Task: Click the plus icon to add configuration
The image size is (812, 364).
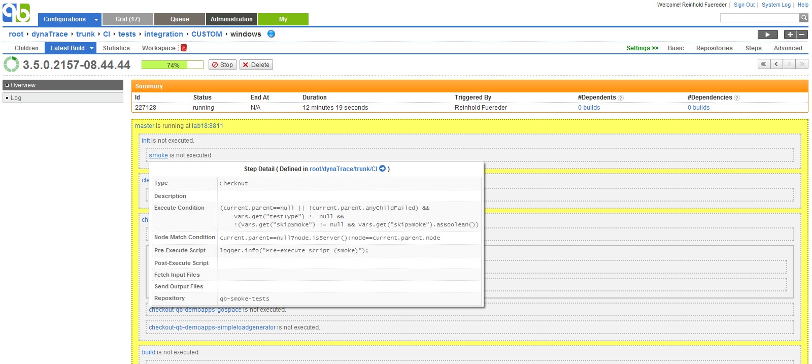Action: 790,35
